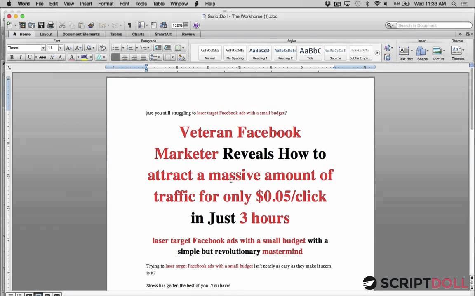Apply the Heading 2 style
Screen dimensions: 475x296
click(285, 53)
